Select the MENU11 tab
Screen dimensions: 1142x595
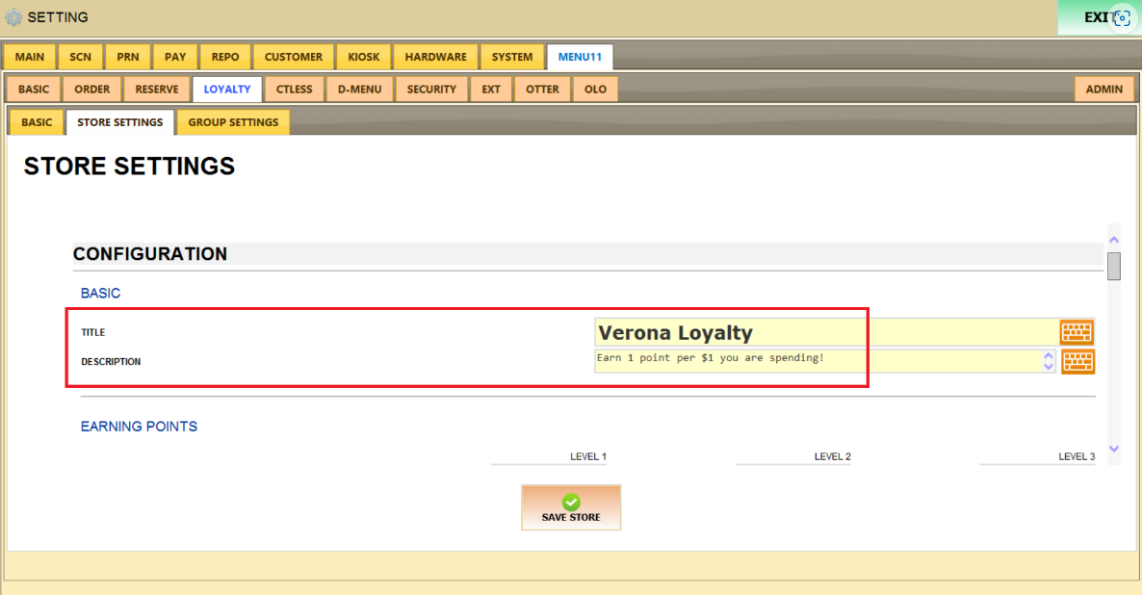(x=580, y=57)
